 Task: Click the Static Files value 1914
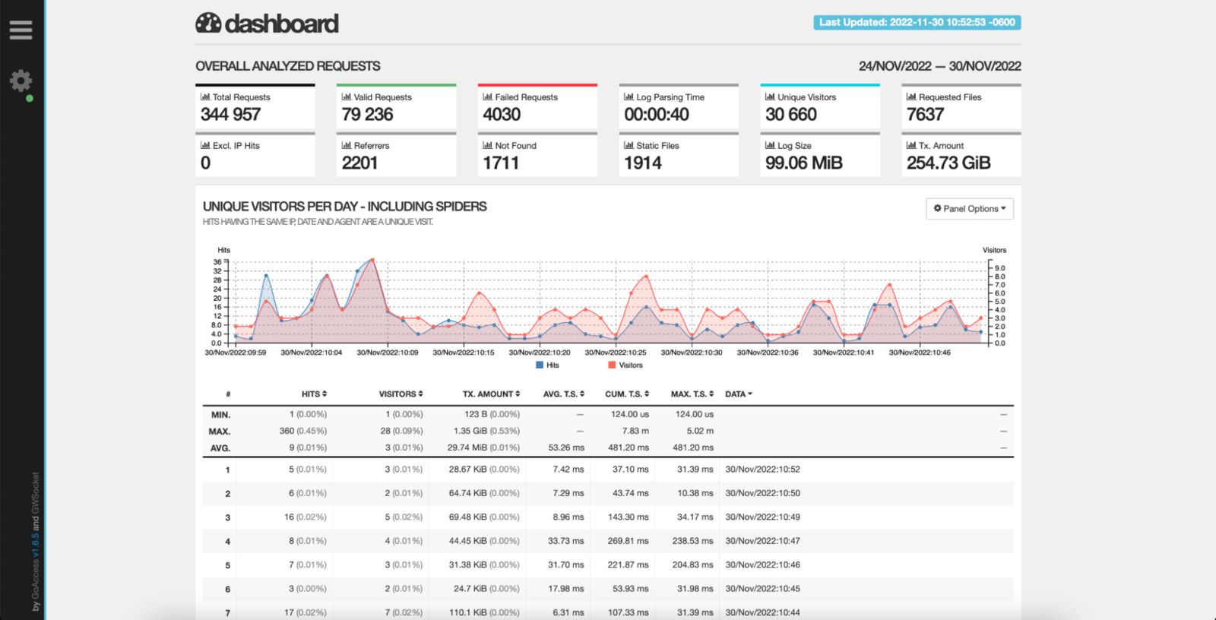(x=643, y=163)
